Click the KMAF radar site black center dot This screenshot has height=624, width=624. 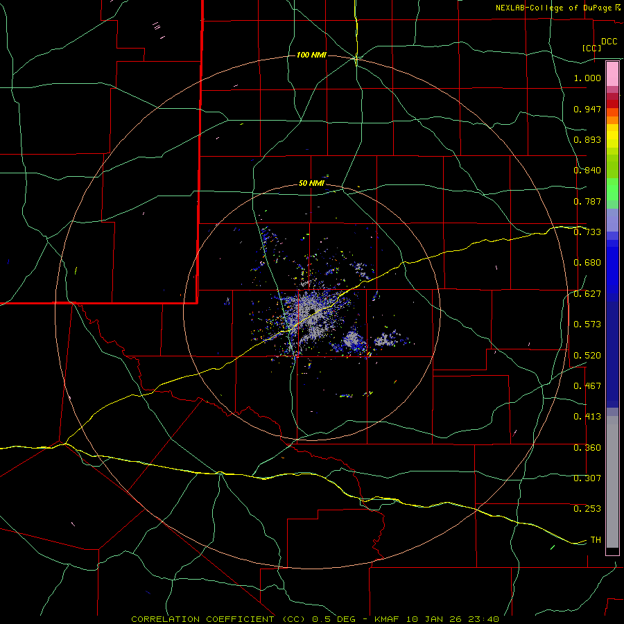point(312,311)
